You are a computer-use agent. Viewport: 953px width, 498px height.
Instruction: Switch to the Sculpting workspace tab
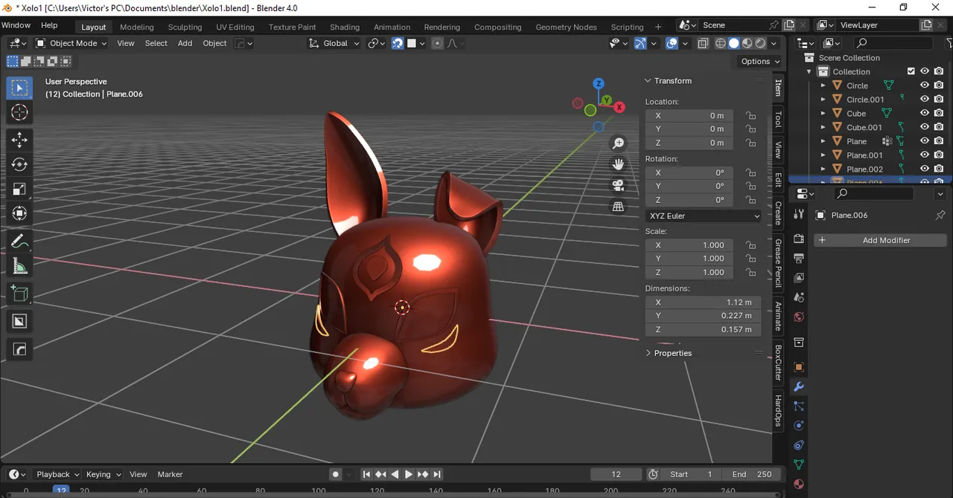click(185, 28)
